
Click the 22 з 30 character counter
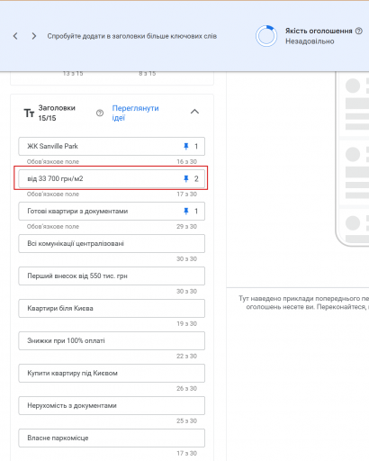[x=186, y=356]
